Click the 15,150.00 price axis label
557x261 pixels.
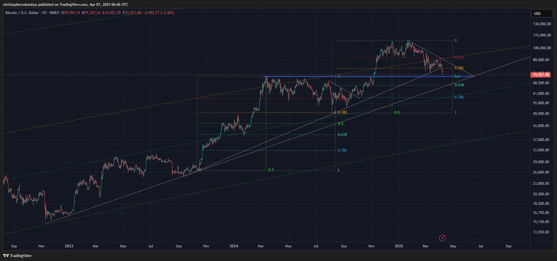[541, 222]
